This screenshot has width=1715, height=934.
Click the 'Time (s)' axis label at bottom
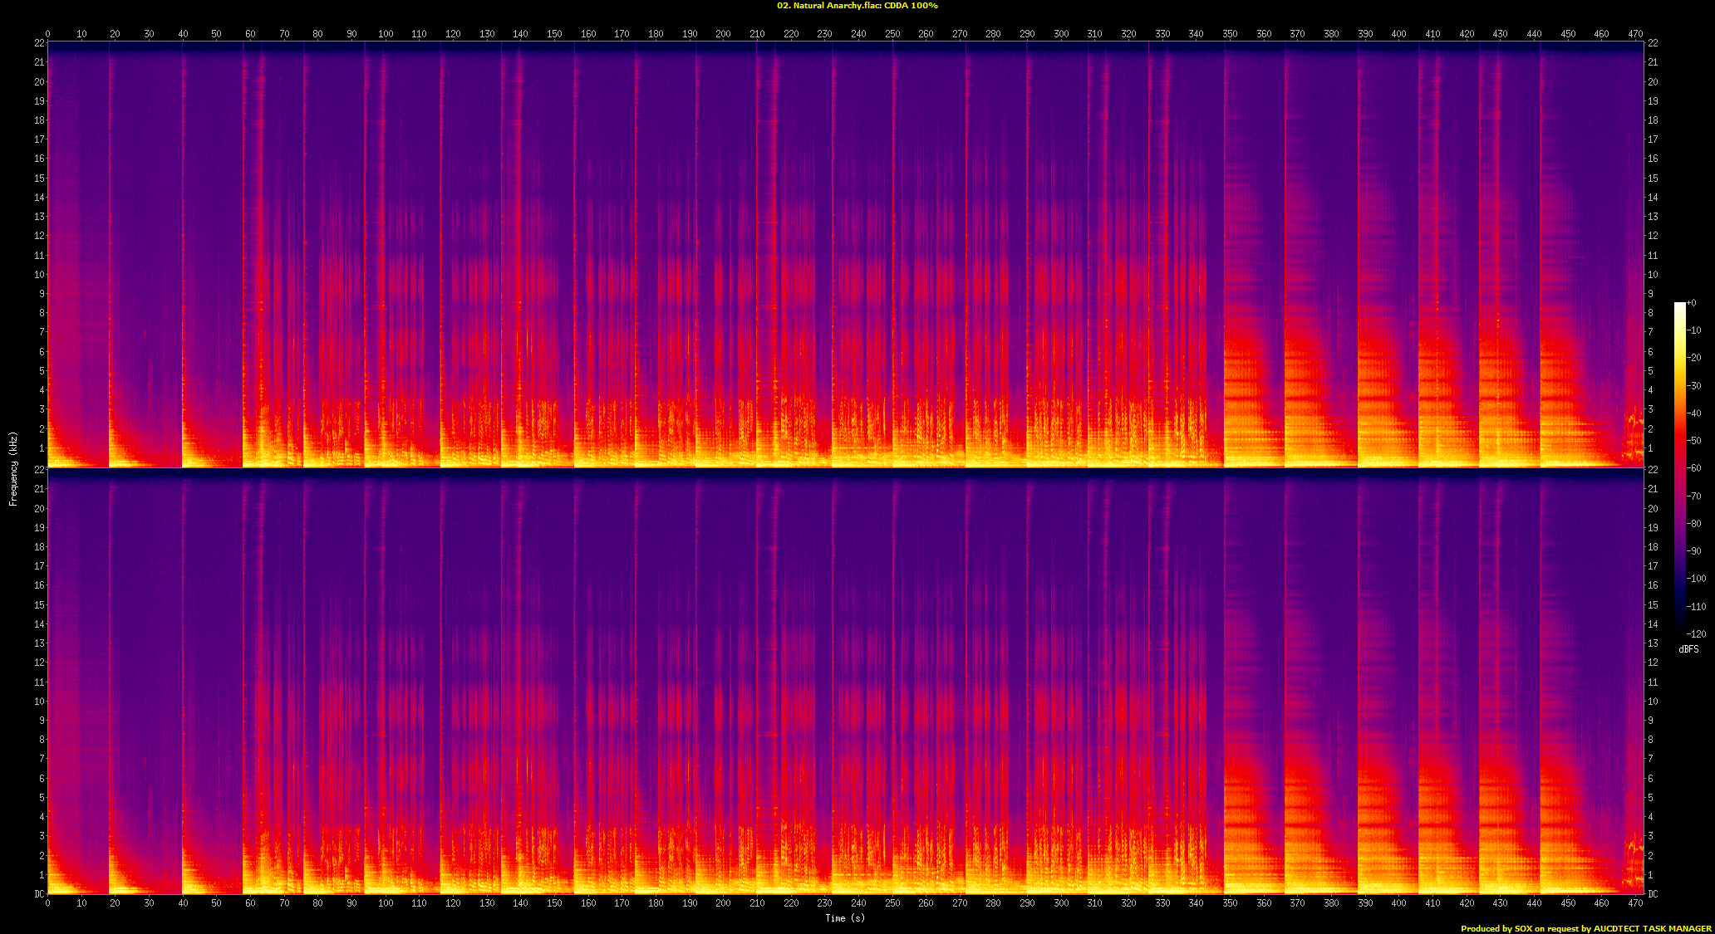[844, 918]
